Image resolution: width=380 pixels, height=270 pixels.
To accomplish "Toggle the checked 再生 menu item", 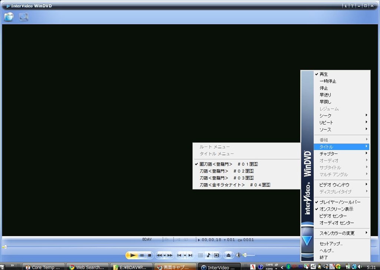I will tap(342, 74).
